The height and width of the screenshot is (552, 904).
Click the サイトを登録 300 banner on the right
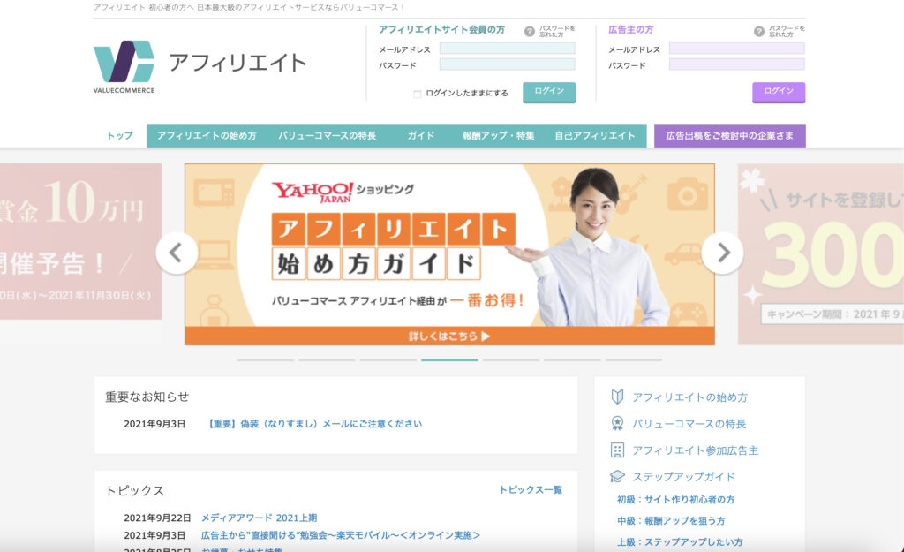(x=821, y=253)
